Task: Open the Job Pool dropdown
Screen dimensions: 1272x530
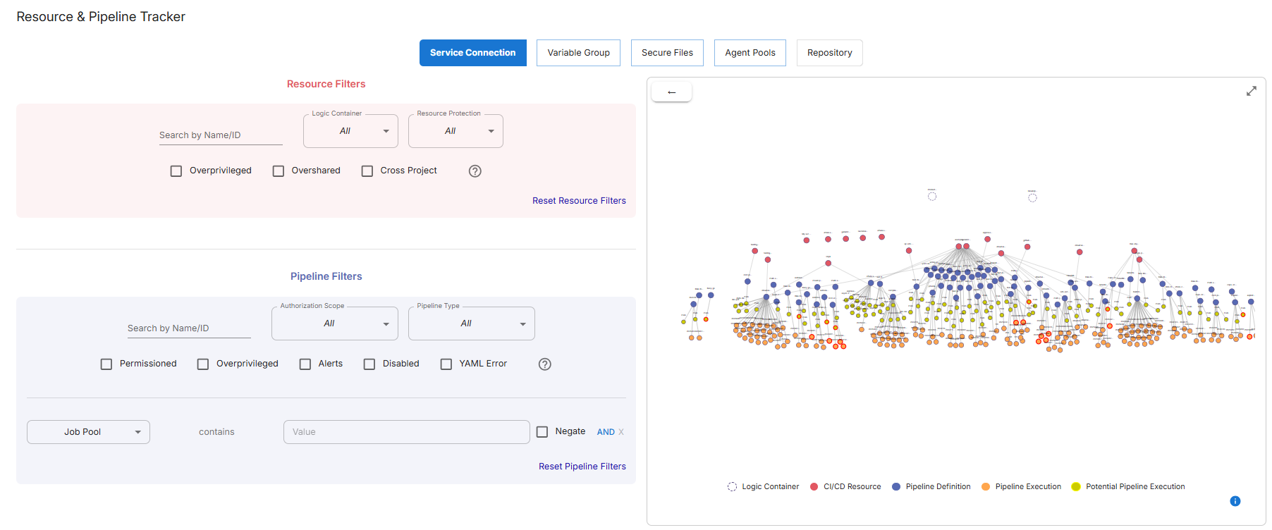Action: pos(88,432)
